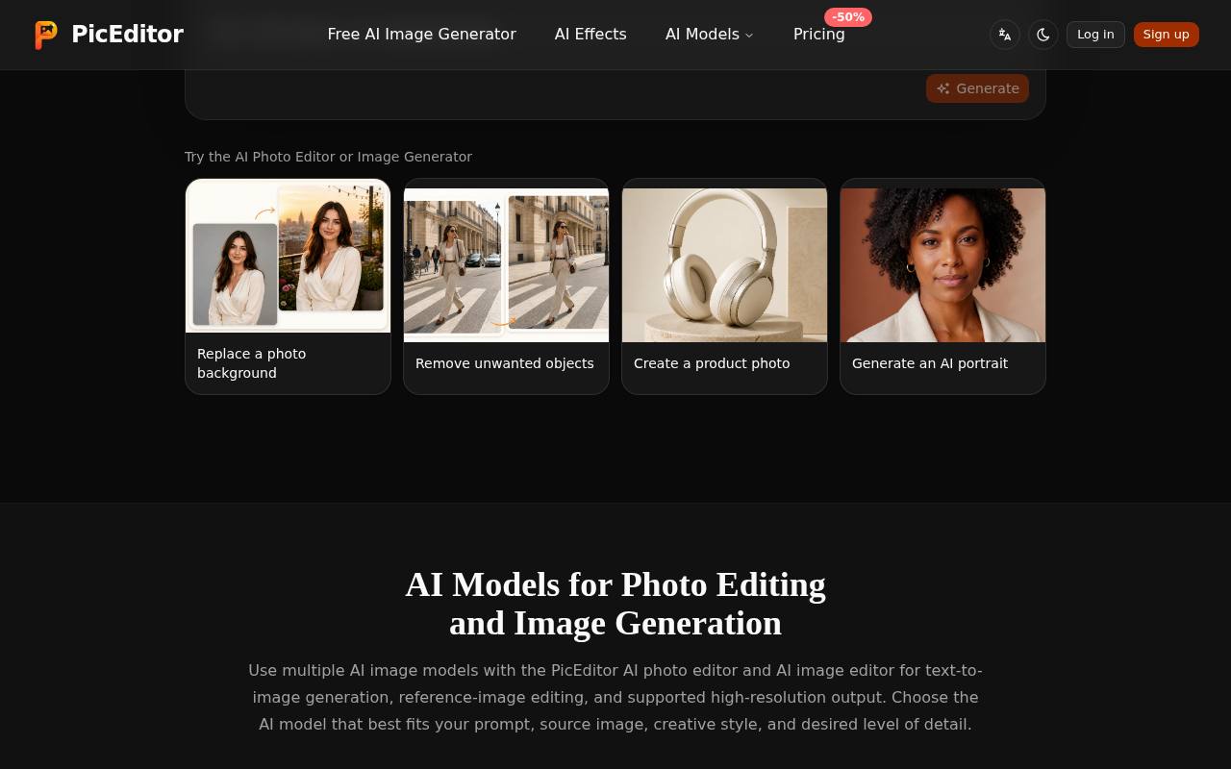
Task: Click the Sign up button
Action: 1167,35
